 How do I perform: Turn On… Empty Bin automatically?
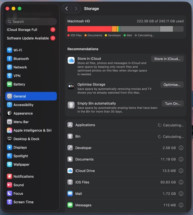[173, 104]
